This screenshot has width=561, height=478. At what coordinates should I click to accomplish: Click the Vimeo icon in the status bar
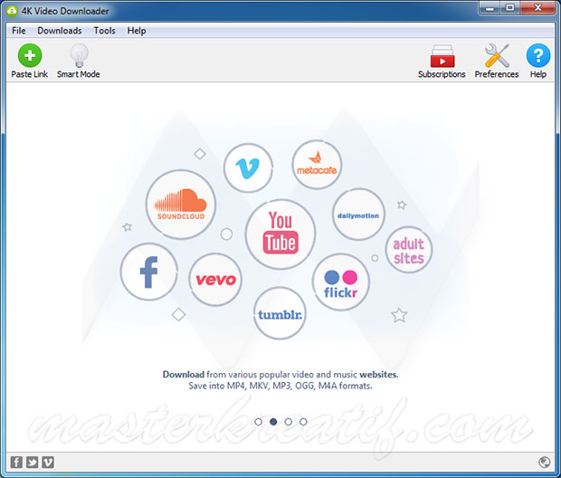[x=48, y=463]
